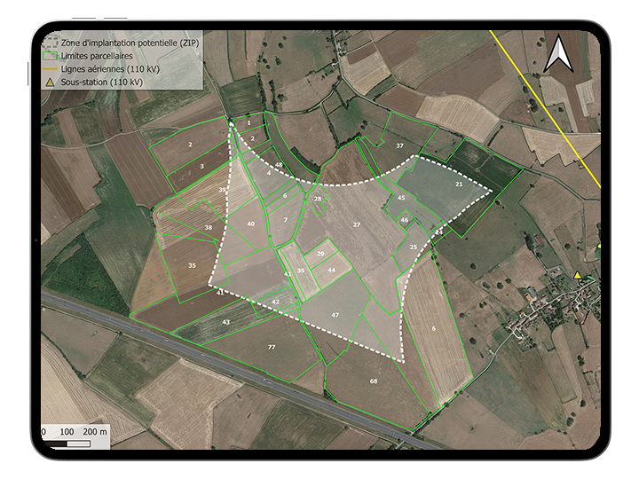Select parcel 44 inside the zone
This screenshot has height=479, width=639.
pyautogui.click(x=331, y=270)
